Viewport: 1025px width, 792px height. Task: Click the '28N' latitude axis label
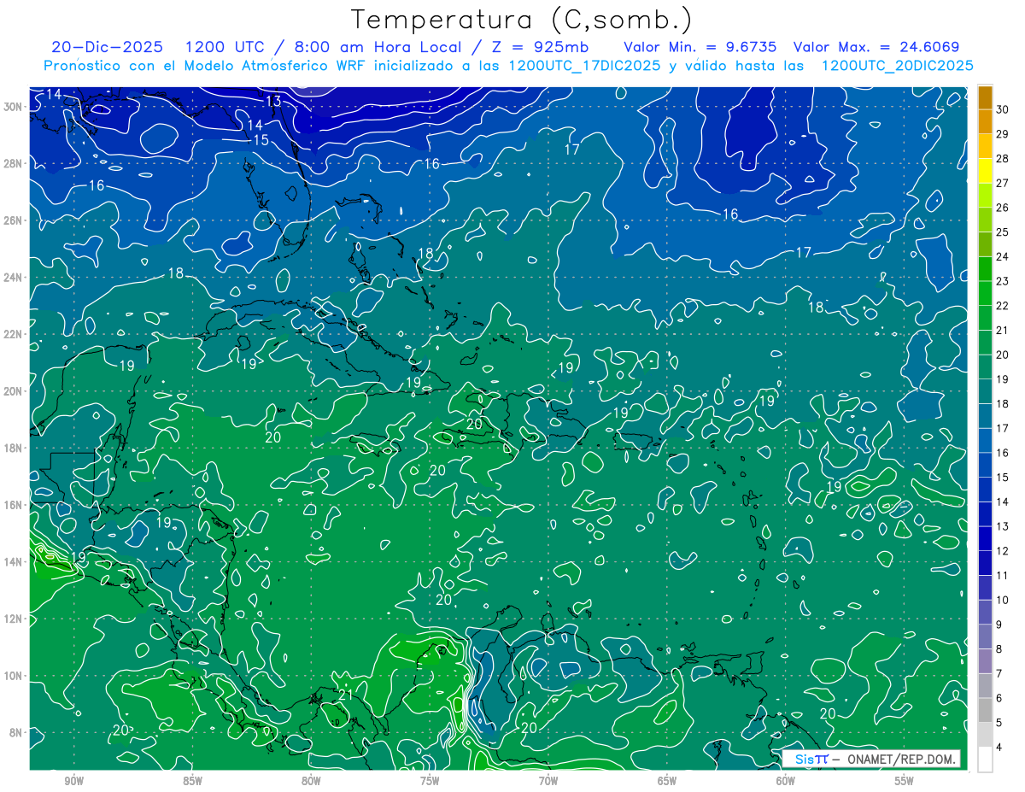tap(15, 163)
